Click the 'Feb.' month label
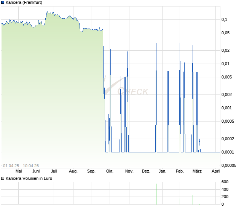This screenshot has height=208, width=236. coord(180,171)
